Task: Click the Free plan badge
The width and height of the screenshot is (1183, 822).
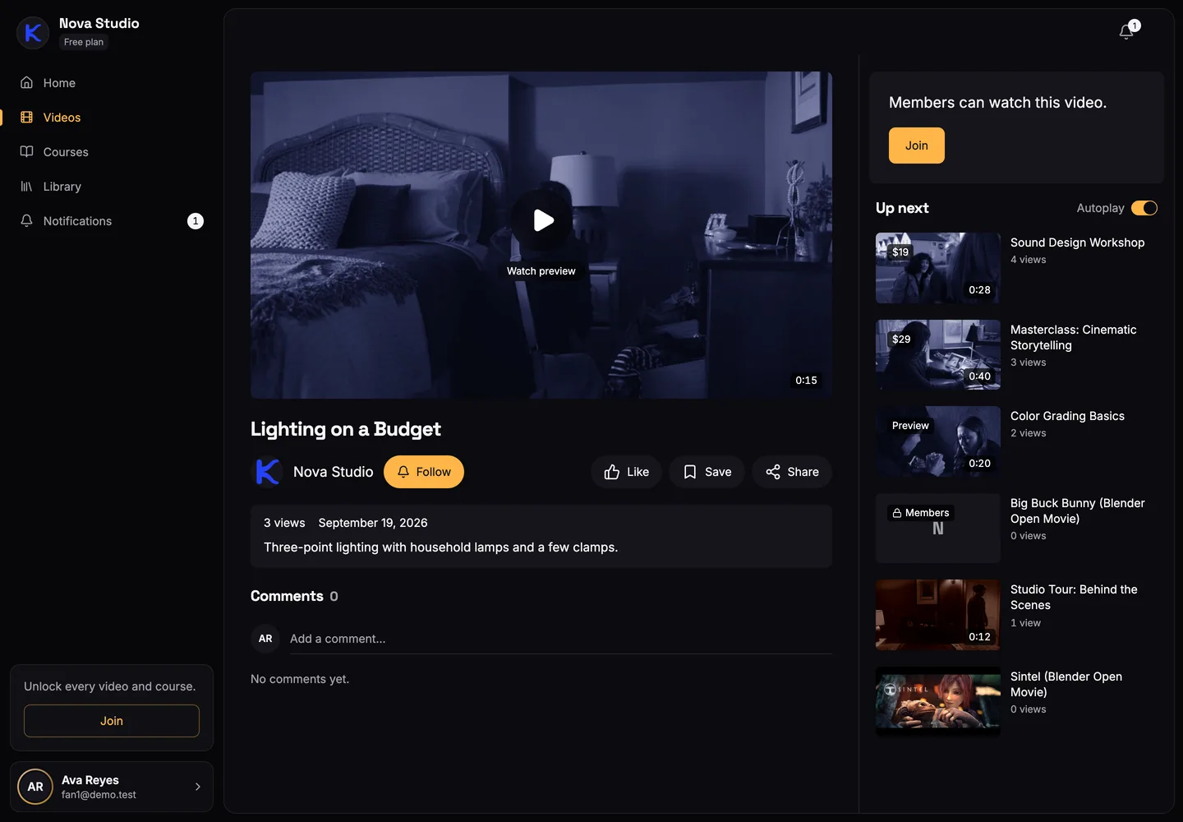Action: (x=84, y=42)
